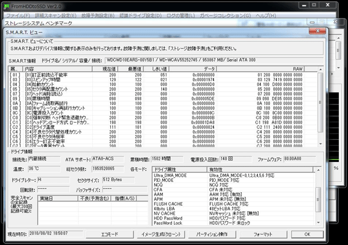Click the OK button

point(307,235)
